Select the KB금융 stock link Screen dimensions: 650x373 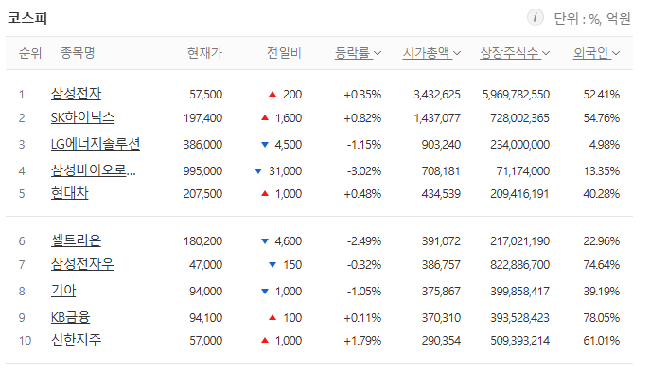[x=70, y=317]
